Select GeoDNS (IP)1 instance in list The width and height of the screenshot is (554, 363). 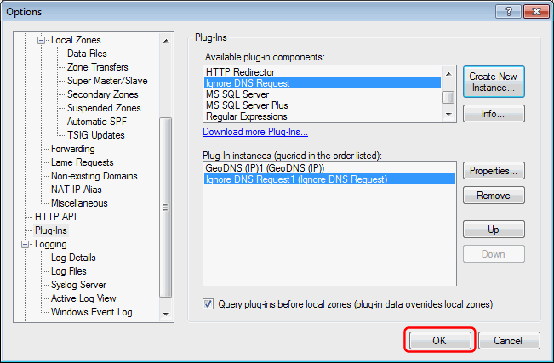329,168
